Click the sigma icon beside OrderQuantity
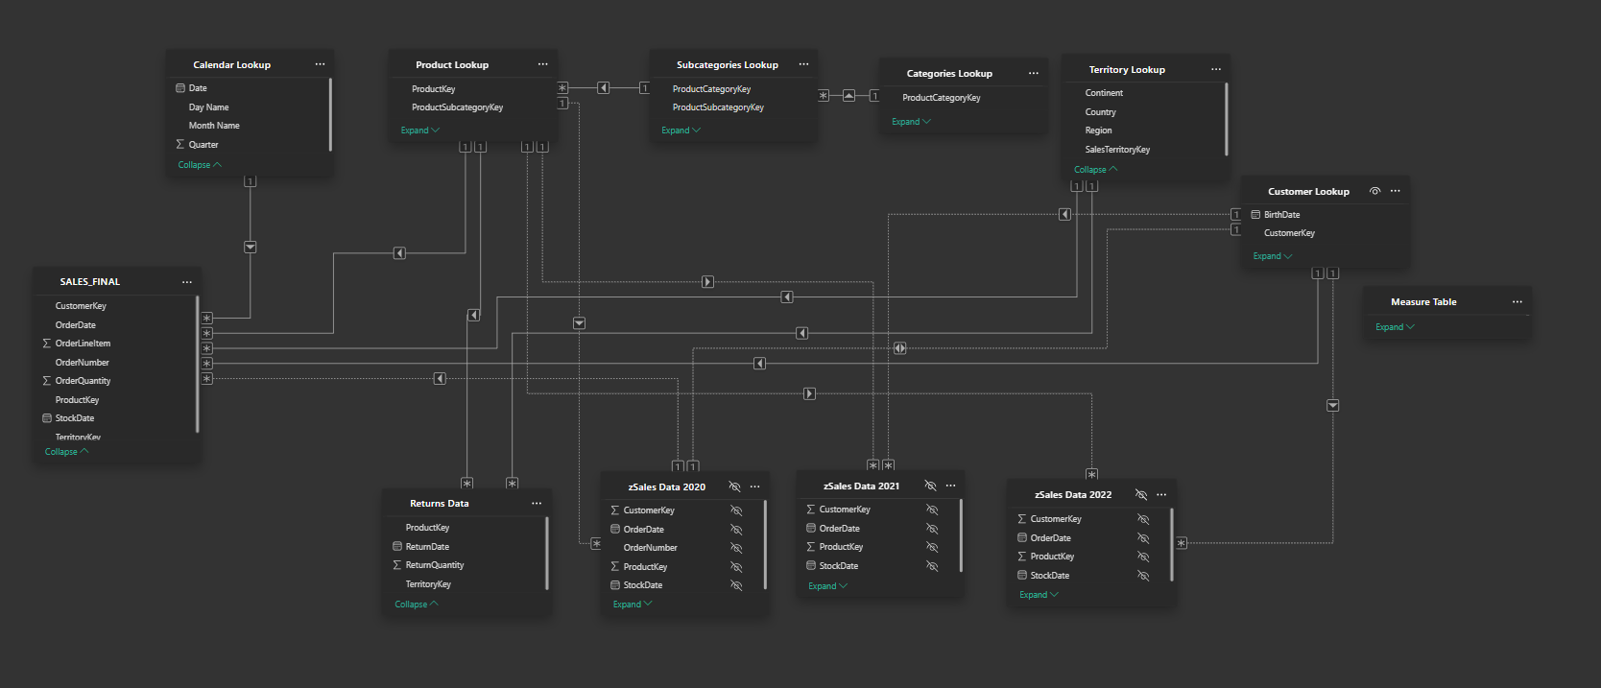The image size is (1601, 688). (46, 381)
